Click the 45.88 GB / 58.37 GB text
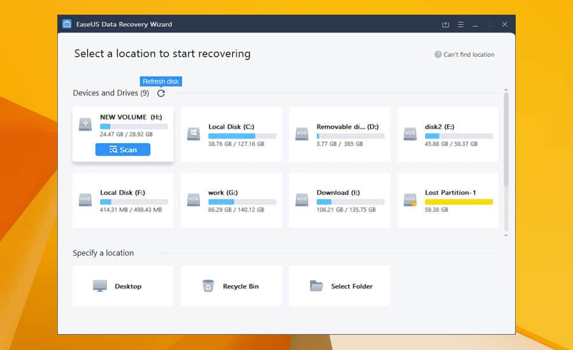The image size is (573, 350). 451,144
